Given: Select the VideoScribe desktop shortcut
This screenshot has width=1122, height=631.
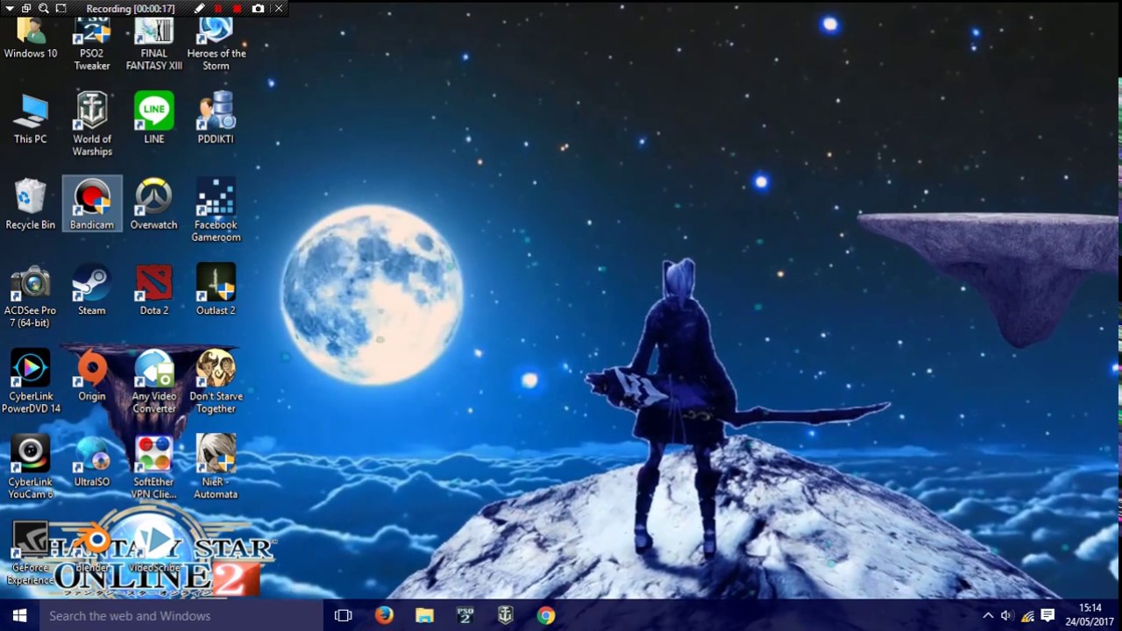Looking at the screenshot, I should [x=154, y=548].
